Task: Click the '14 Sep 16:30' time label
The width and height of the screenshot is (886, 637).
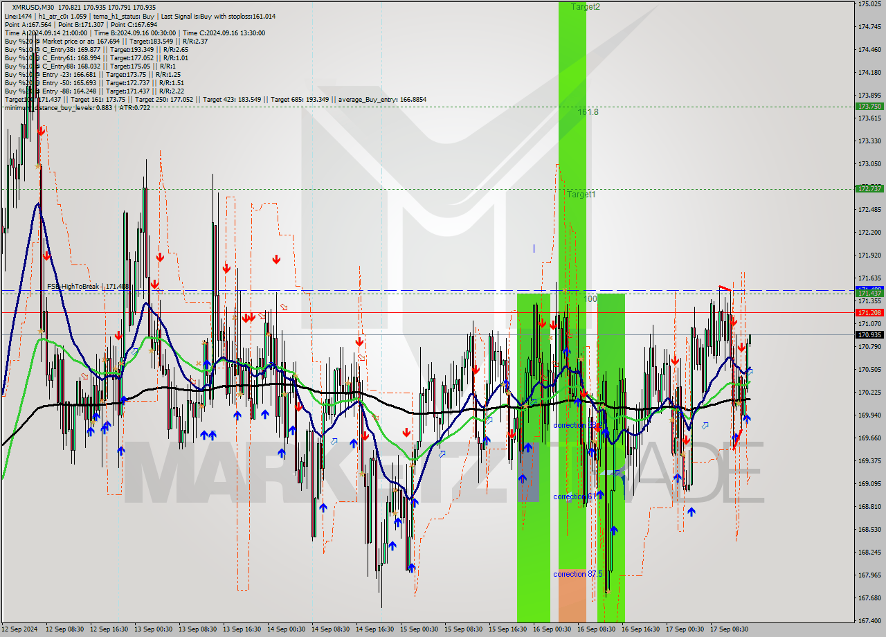Action: pos(375,629)
